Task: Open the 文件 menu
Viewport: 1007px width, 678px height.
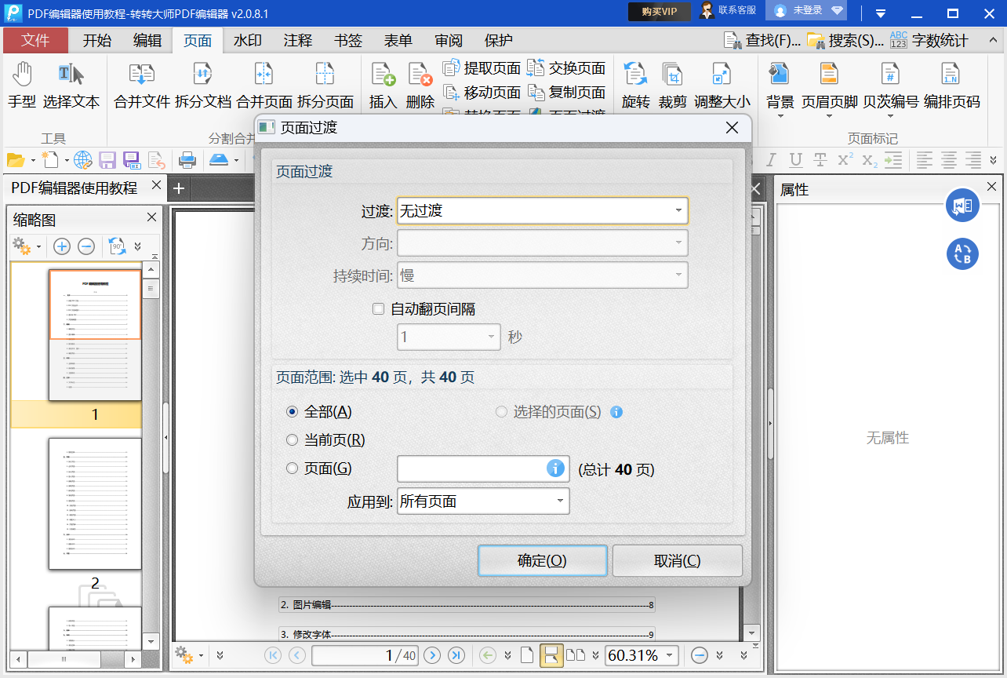Action: [35, 41]
